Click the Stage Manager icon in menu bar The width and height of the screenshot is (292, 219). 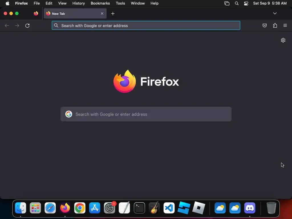click(227, 3)
